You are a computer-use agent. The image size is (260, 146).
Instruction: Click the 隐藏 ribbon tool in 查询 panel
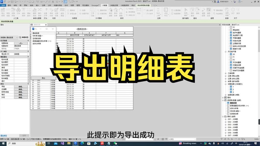(197, 11)
